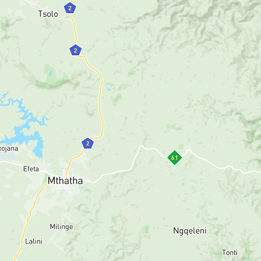Viewport: 261px width, 261px height.
Task: Click tiny lake in forest patch below Tsolo
Action: [x=50, y=74]
